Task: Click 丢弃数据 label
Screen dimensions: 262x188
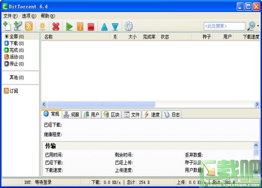Action: tap(194, 155)
